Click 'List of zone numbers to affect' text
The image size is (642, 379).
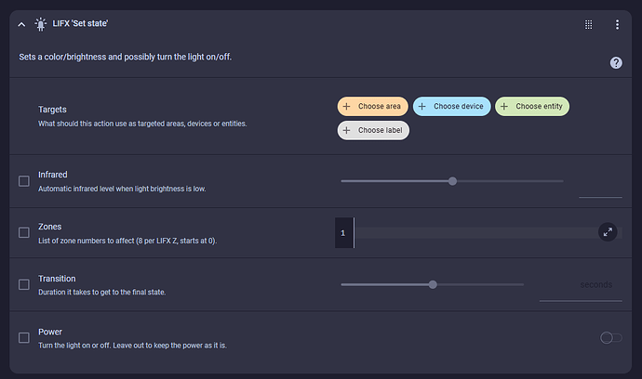[x=127, y=241]
